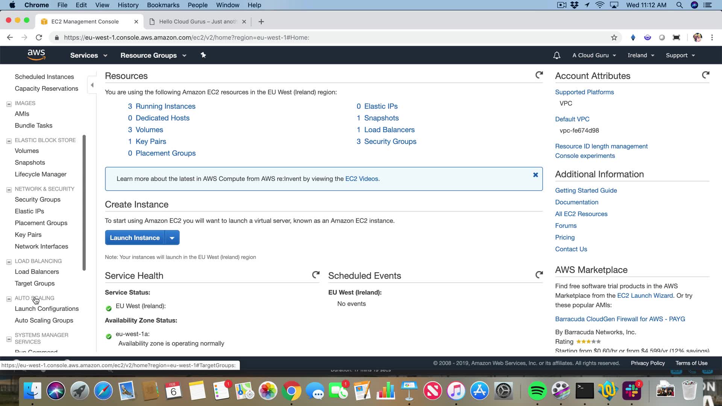Image resolution: width=722 pixels, height=406 pixels.
Task: Refresh the Service Health section
Action: pos(315,275)
